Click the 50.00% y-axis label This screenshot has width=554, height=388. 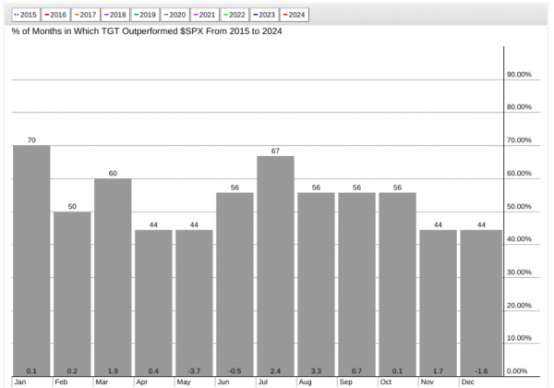(519, 206)
